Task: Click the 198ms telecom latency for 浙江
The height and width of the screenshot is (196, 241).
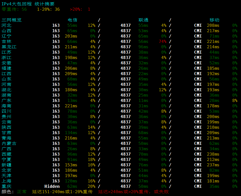Action: [71, 58]
